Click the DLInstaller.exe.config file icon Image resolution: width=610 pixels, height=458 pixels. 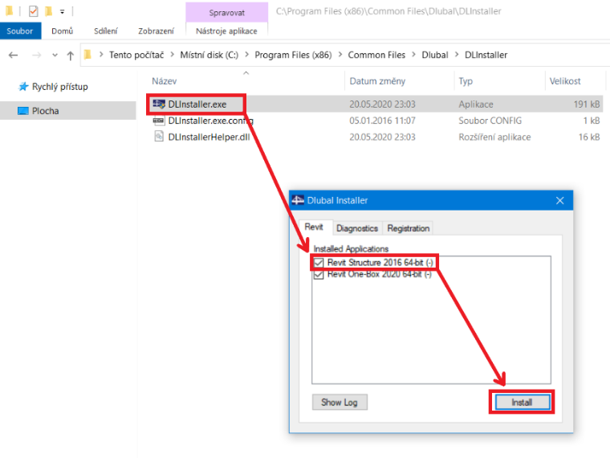click(x=159, y=121)
